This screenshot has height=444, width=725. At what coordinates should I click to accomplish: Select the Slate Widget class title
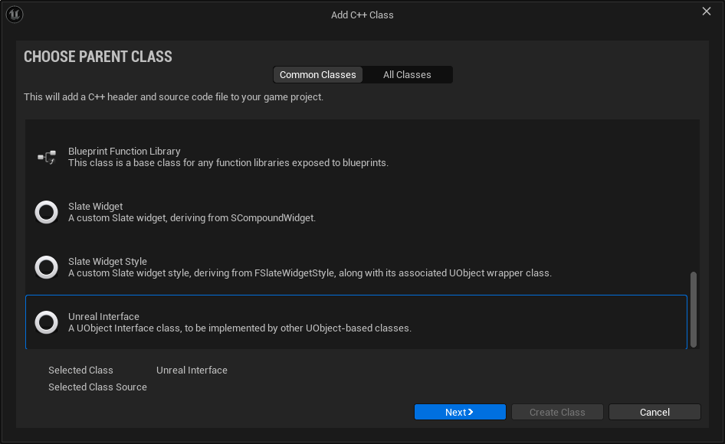coord(96,206)
